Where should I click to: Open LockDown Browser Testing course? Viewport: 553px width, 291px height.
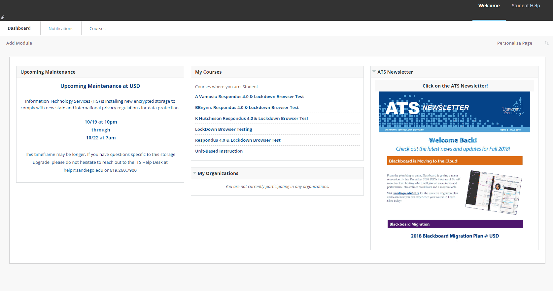click(x=224, y=129)
